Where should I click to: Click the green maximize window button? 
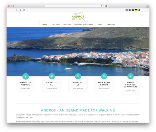click(14, 6)
